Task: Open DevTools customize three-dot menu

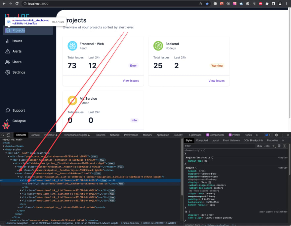Action: coord(282,135)
